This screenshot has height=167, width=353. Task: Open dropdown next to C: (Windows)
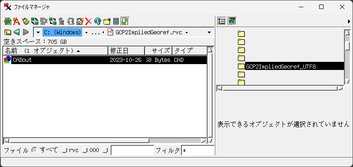86,32
